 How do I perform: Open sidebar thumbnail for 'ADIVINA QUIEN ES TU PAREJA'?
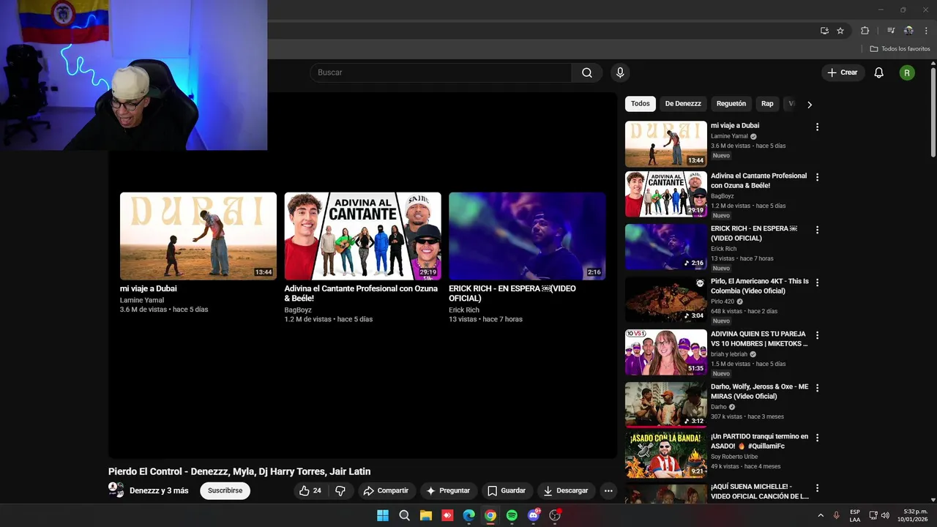pyautogui.click(x=666, y=352)
